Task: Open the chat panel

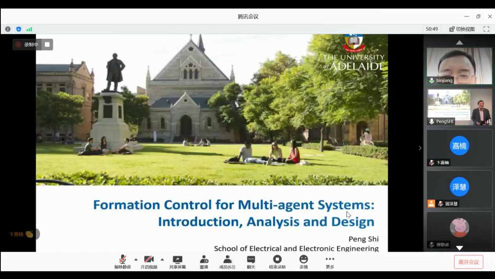Action: point(251,262)
